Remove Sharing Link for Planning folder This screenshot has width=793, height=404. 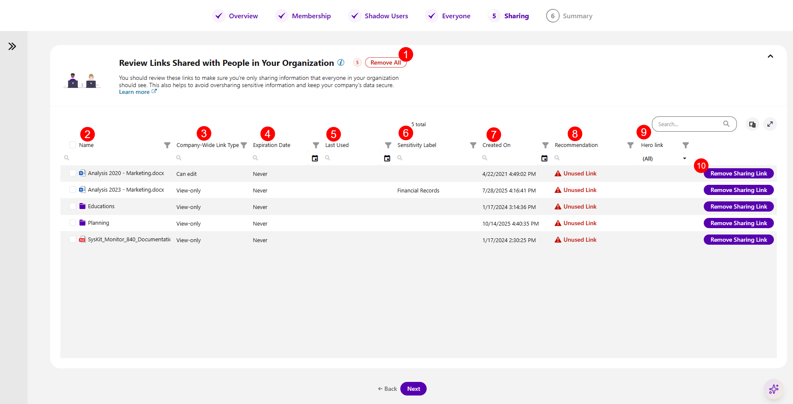[x=739, y=223]
